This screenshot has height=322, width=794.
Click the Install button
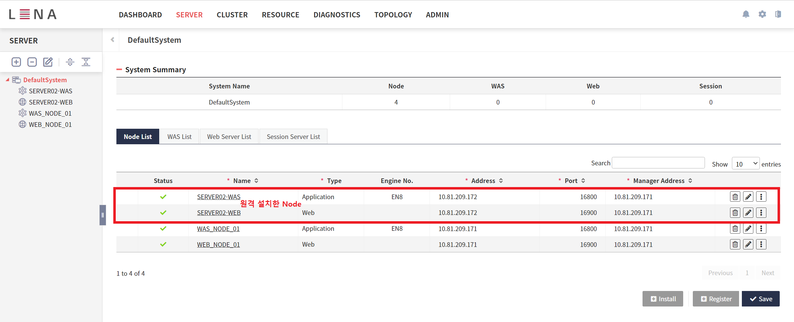pyautogui.click(x=663, y=299)
